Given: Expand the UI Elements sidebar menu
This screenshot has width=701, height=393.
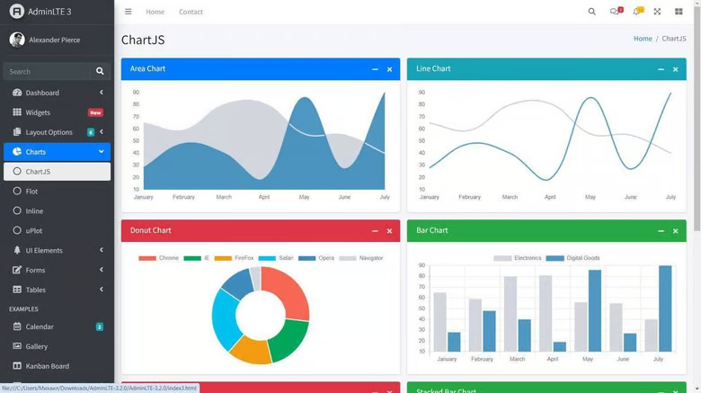Looking at the screenshot, I should pos(57,250).
